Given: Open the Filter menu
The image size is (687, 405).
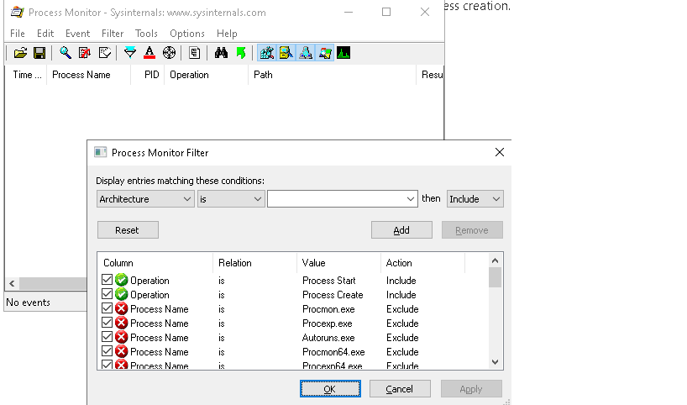Looking at the screenshot, I should coord(113,34).
